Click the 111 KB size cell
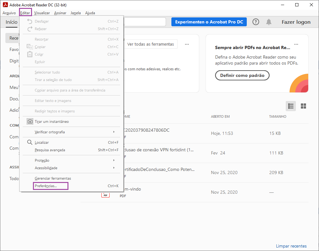Image resolution: width=319 pixels, height=251 pixels. (x=276, y=153)
